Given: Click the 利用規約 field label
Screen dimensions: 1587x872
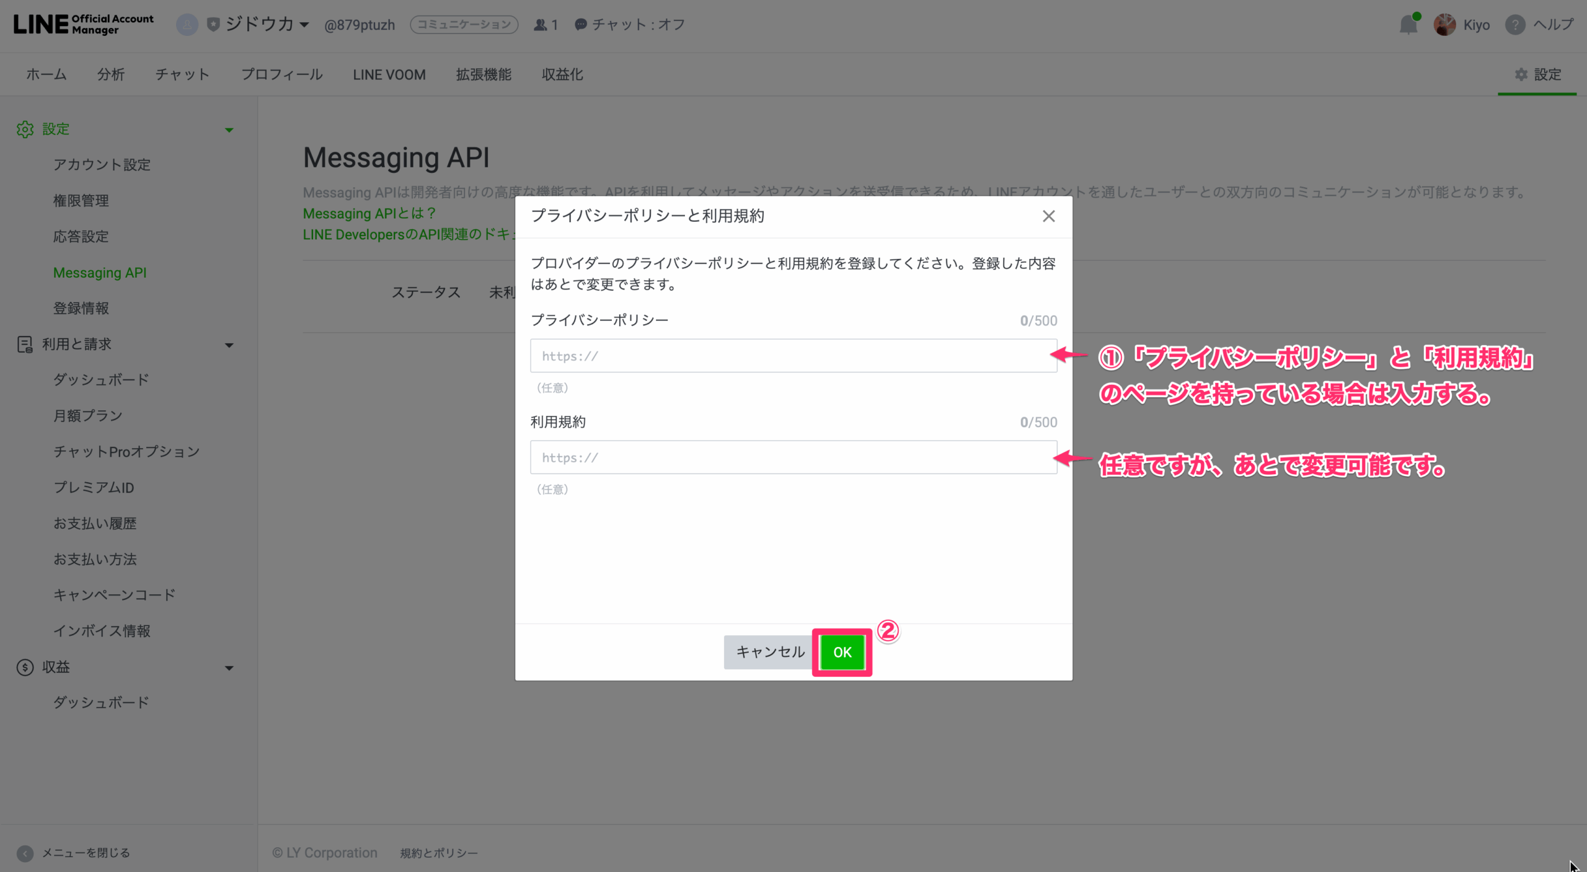Looking at the screenshot, I should (x=558, y=422).
